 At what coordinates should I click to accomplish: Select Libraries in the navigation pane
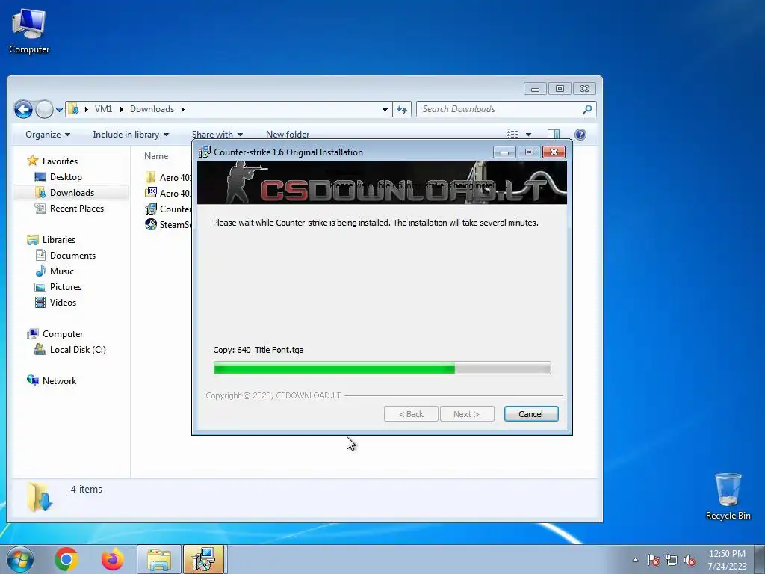(x=52, y=240)
